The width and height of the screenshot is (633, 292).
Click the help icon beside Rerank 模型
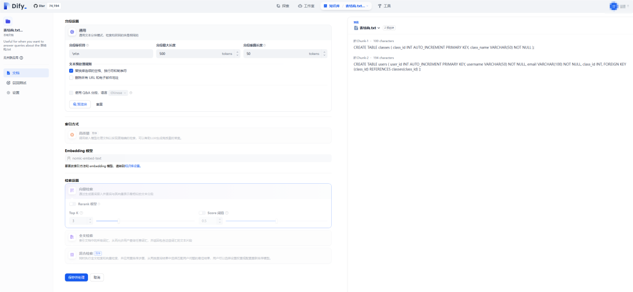click(99, 204)
